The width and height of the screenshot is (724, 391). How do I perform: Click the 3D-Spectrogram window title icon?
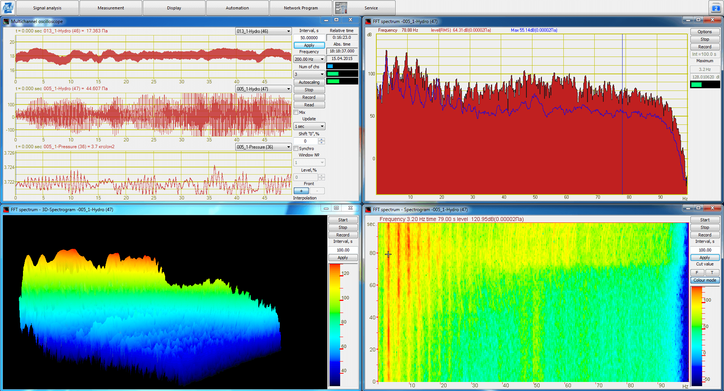(6, 210)
